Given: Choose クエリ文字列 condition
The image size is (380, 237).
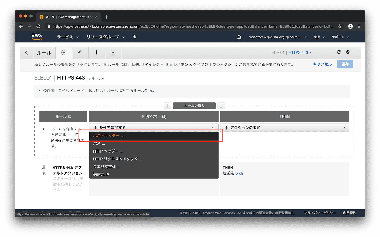Looking at the screenshot, I should 154,167.
